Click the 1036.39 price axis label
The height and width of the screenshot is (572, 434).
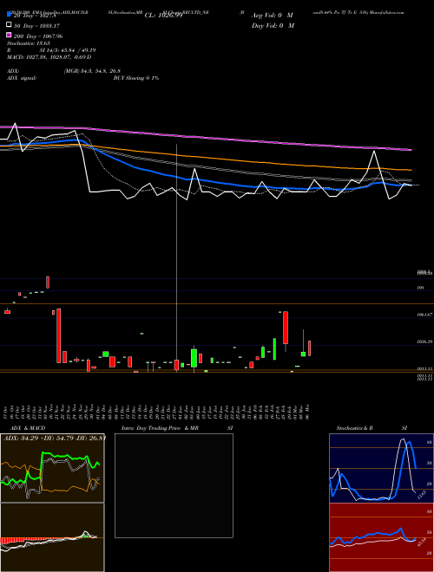pos(424,341)
